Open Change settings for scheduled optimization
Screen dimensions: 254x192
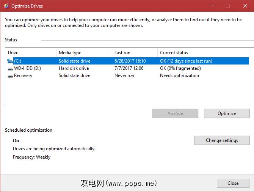click(x=222, y=140)
